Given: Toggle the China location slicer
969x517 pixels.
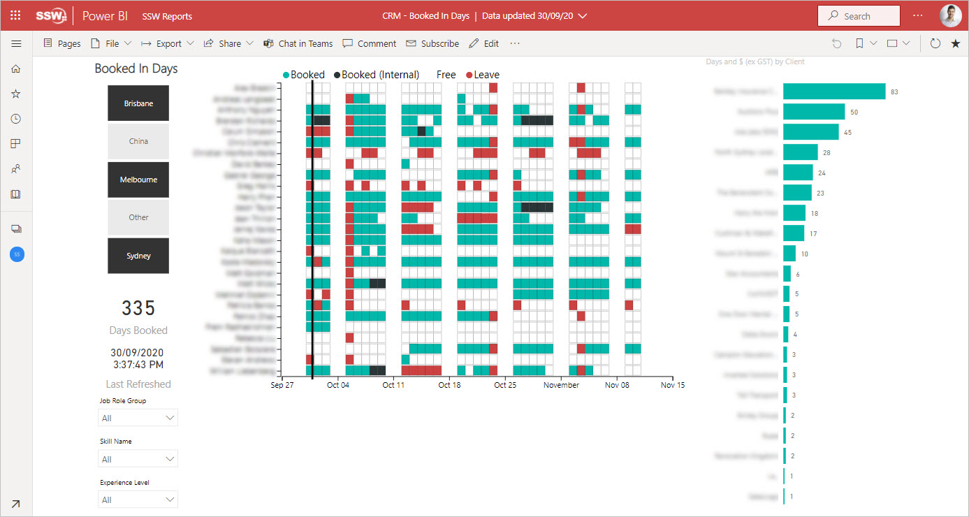Looking at the screenshot, I should coord(138,141).
